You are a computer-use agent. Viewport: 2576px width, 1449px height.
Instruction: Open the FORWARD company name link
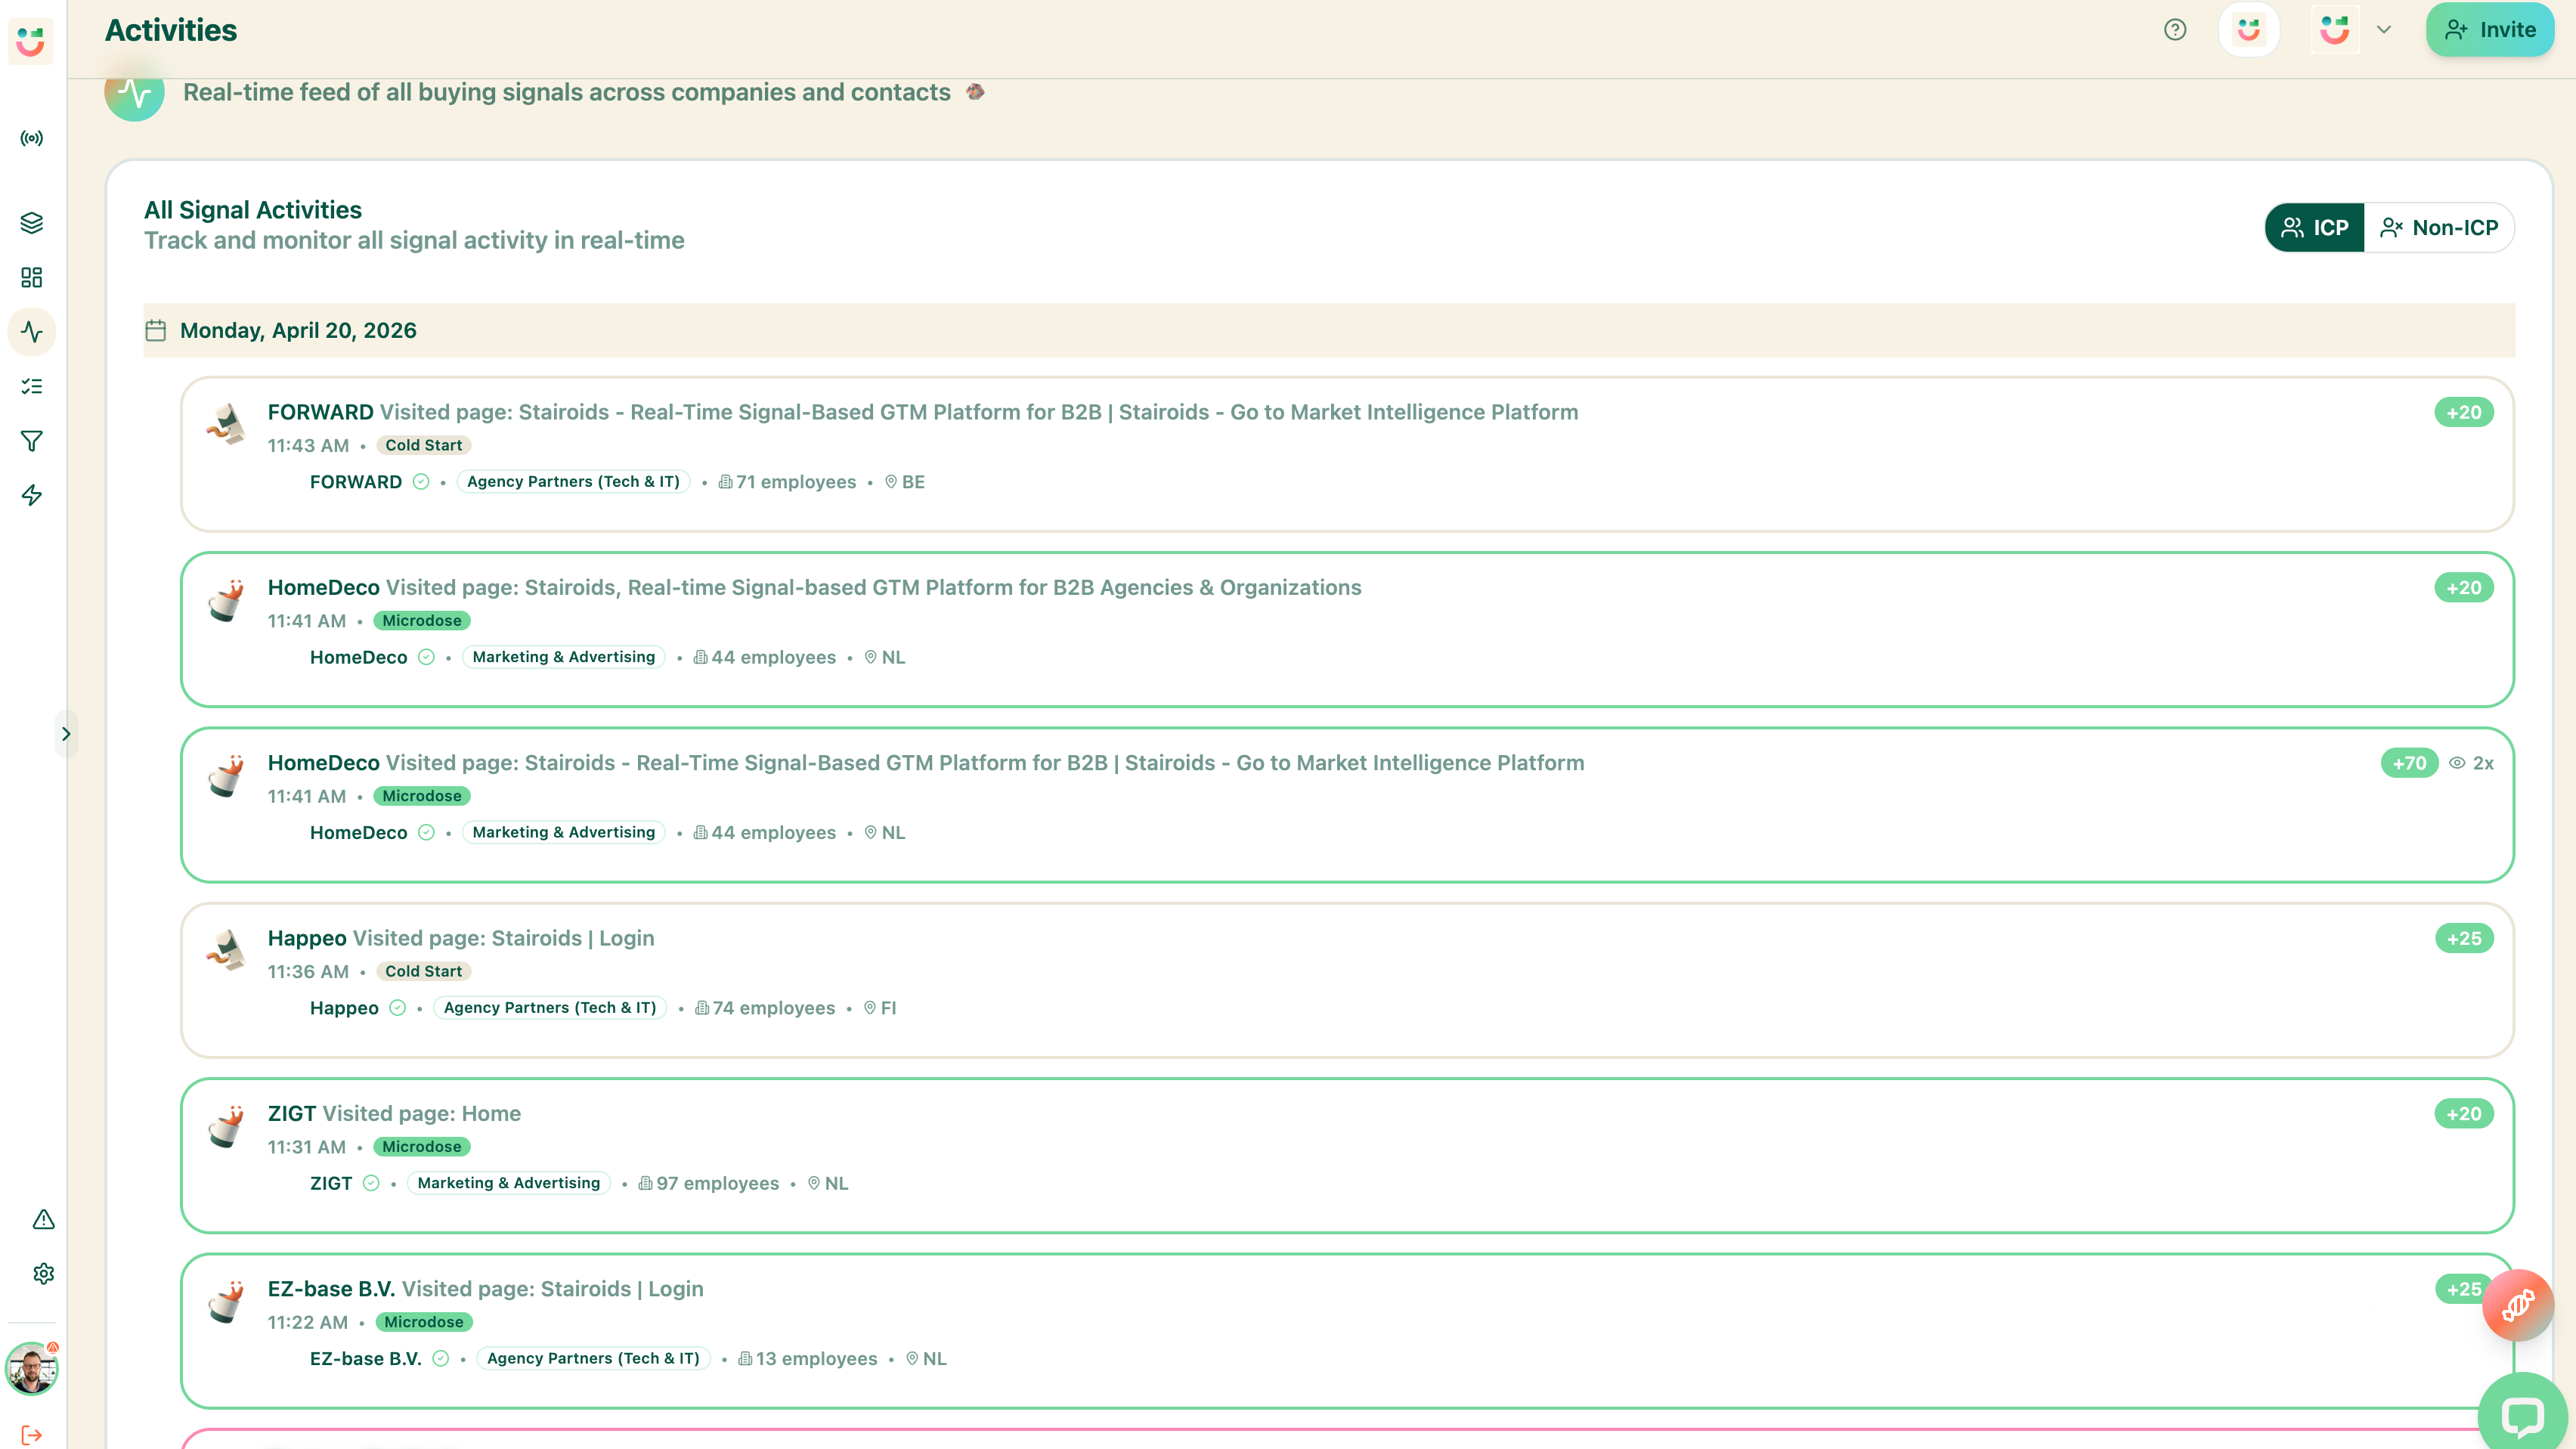[356, 482]
